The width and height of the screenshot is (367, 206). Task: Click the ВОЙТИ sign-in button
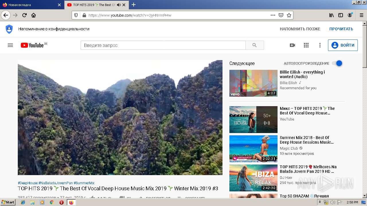343,45
